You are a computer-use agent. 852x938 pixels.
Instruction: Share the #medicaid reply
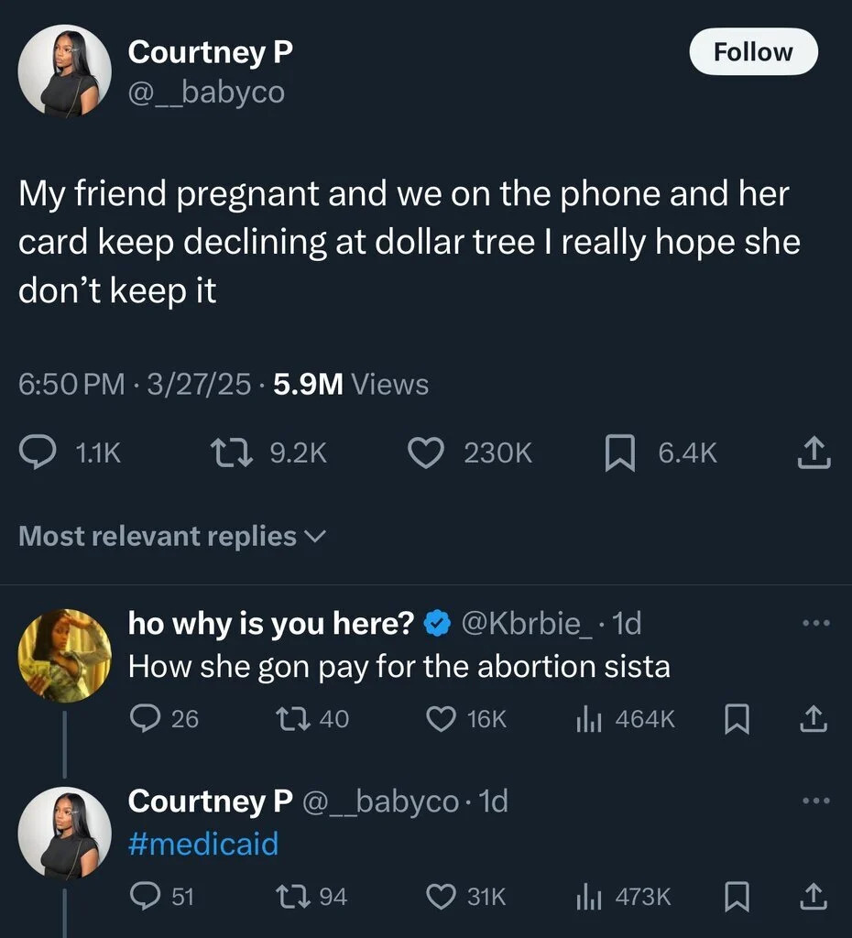coord(814,897)
